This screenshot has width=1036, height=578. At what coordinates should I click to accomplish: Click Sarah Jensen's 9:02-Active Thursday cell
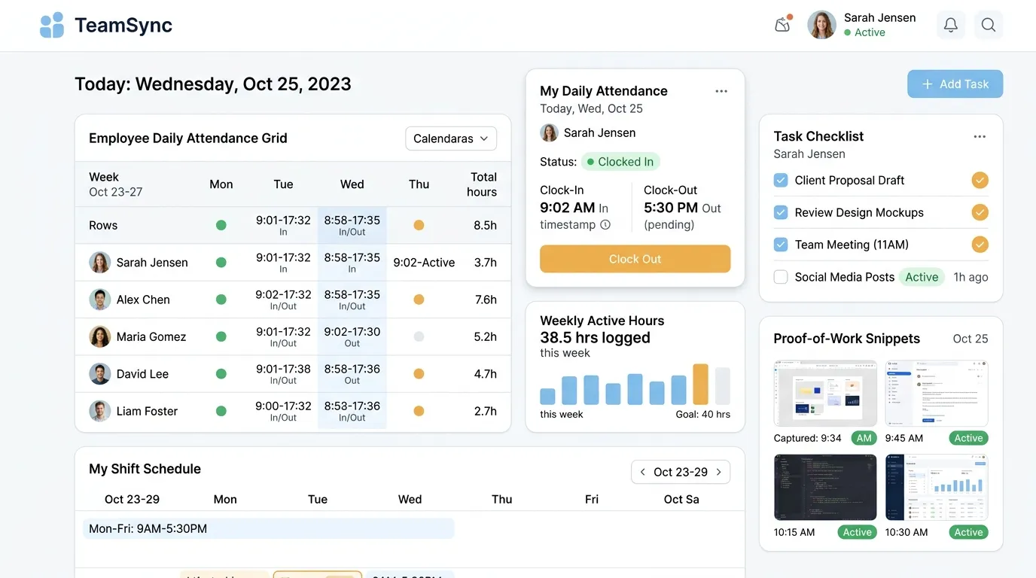coord(424,263)
